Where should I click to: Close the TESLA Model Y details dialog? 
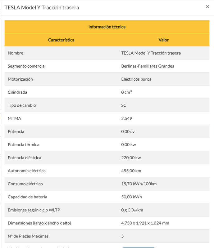(207, 7)
